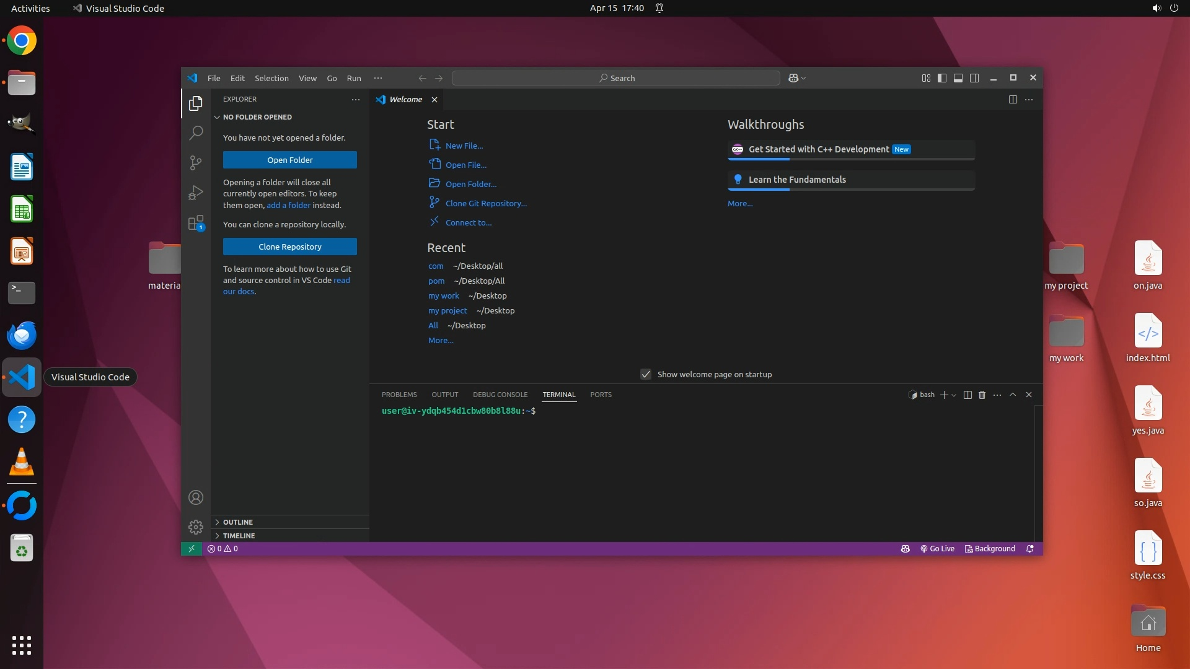The height and width of the screenshot is (669, 1190).
Task: Open the new terminal launch profile dropdown
Action: [954, 395]
